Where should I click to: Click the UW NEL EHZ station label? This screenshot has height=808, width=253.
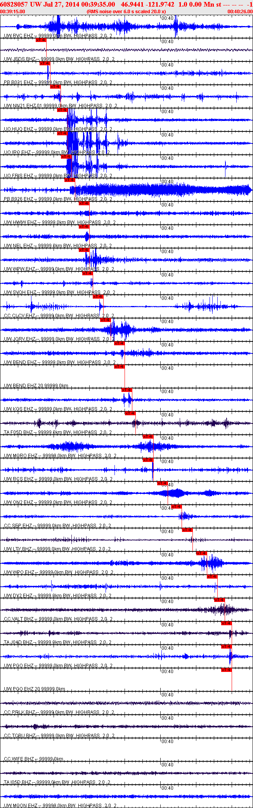coord(58,246)
